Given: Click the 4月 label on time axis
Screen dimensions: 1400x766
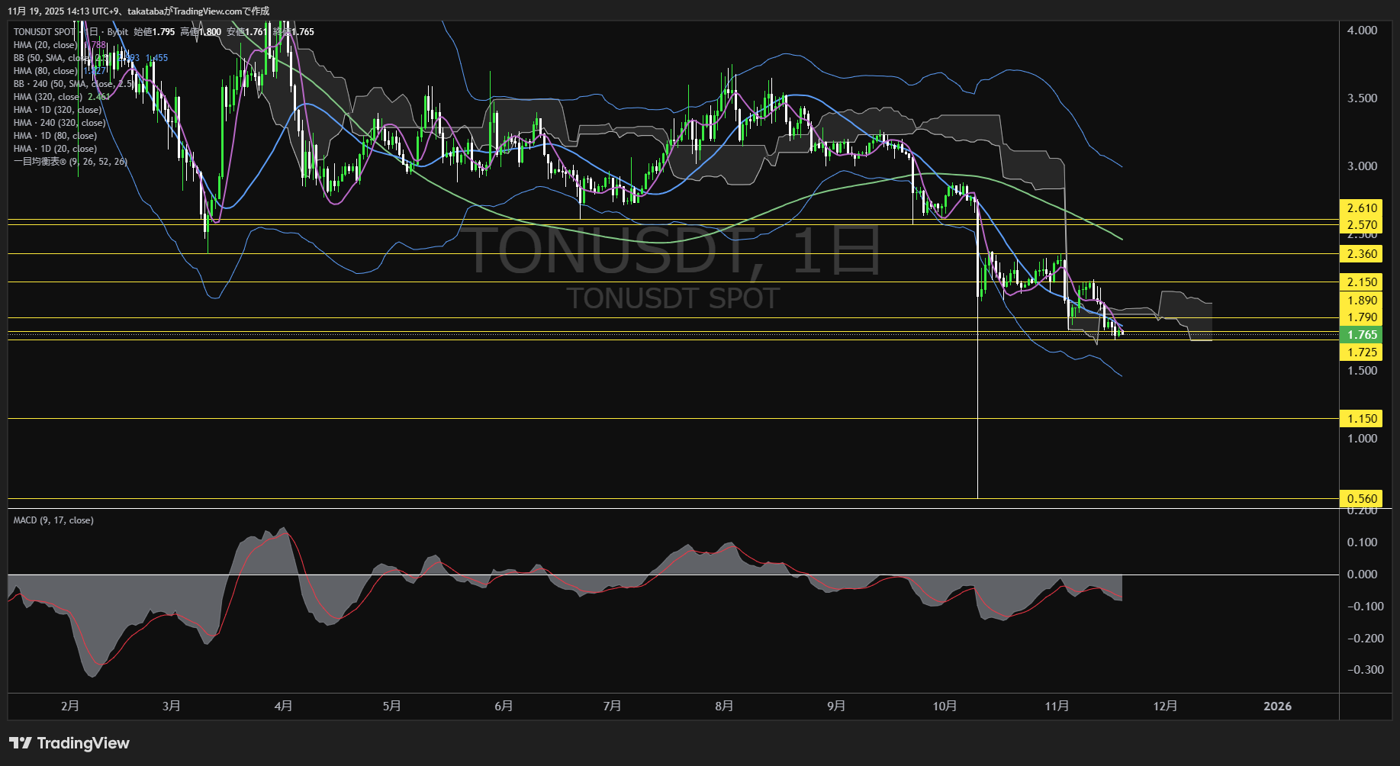Looking at the screenshot, I should pos(284,706).
